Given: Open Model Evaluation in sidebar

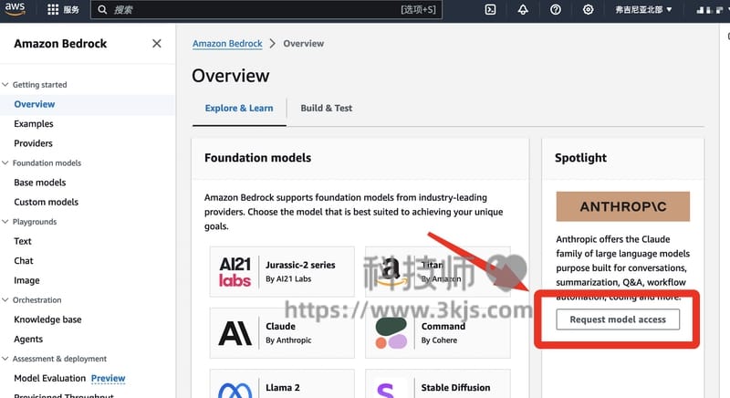Looking at the screenshot, I should point(50,378).
